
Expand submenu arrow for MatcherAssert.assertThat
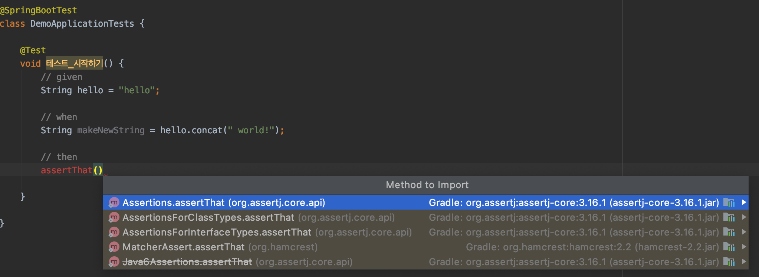click(743, 247)
